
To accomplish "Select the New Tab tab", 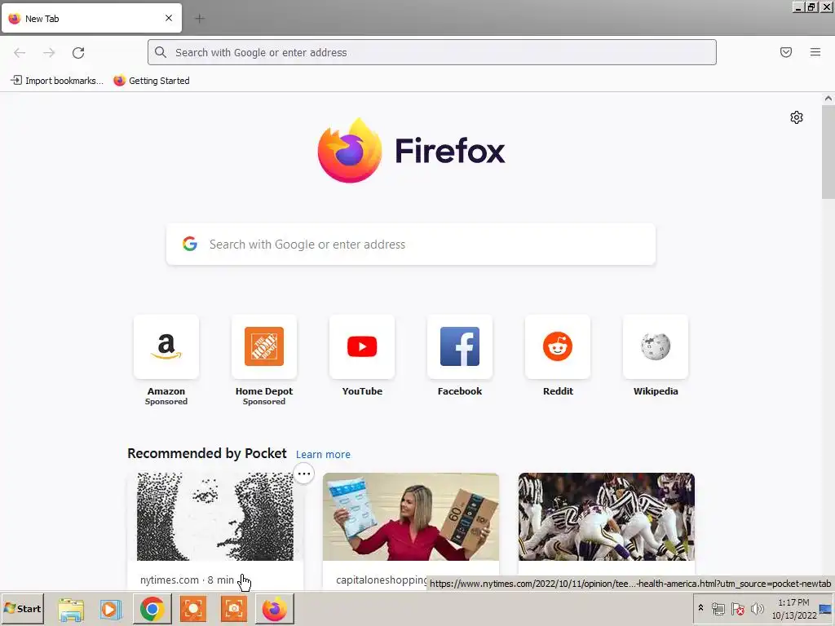I will (91, 18).
